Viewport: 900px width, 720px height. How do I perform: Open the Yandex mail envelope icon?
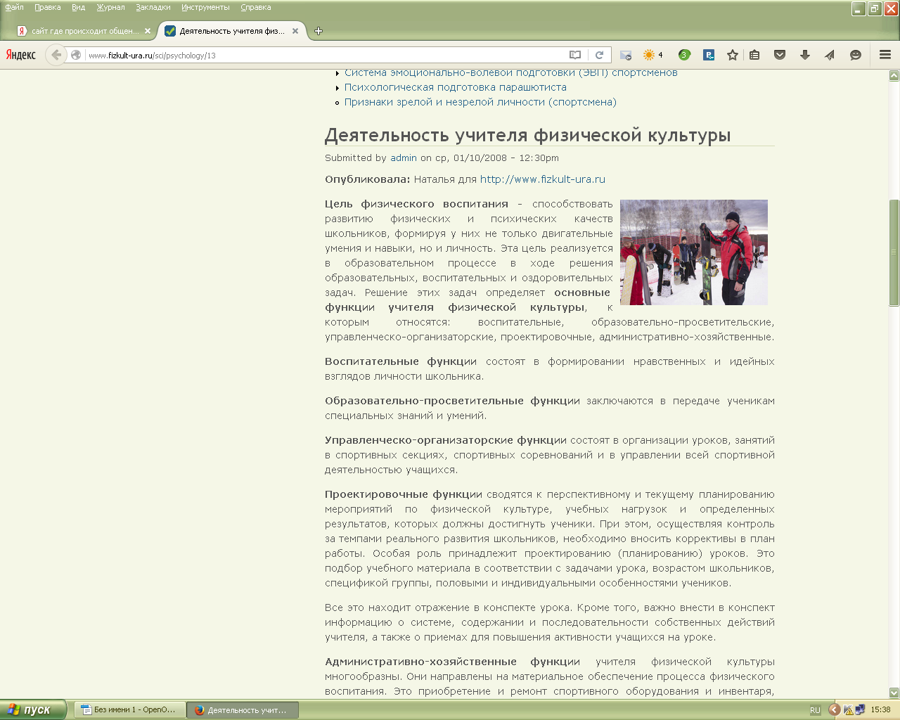click(x=626, y=55)
